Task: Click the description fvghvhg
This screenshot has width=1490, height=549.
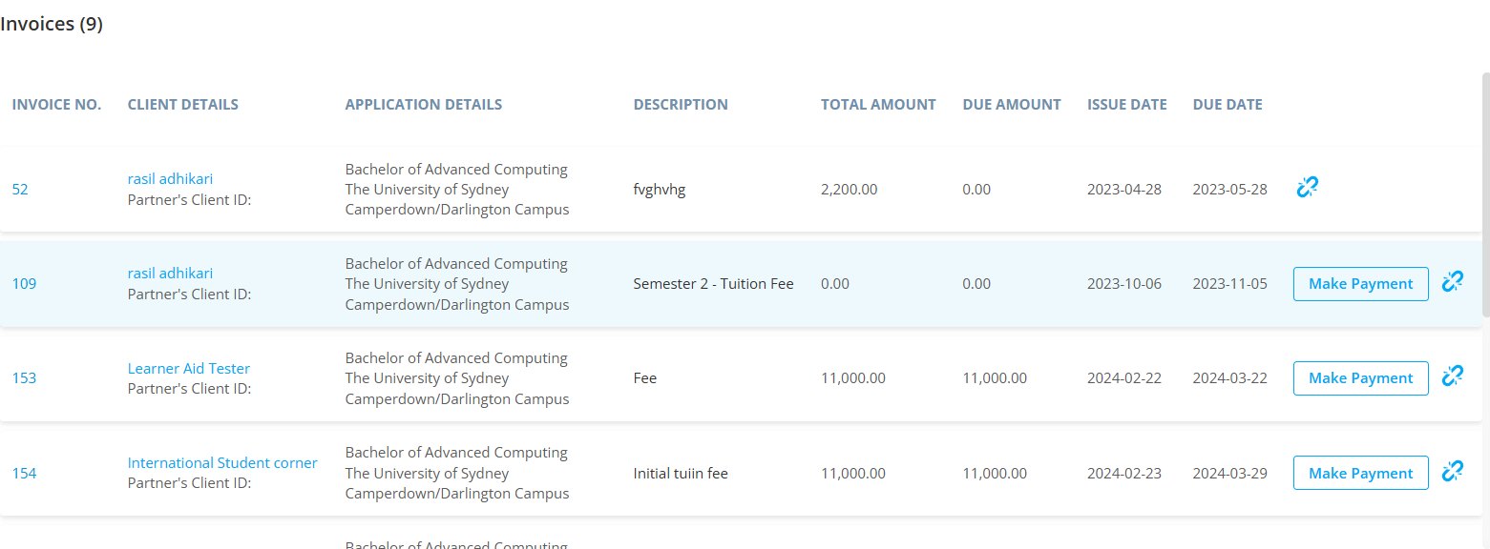Action: [660, 190]
